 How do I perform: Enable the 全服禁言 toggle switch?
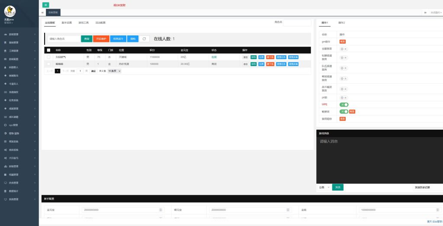click(x=344, y=49)
